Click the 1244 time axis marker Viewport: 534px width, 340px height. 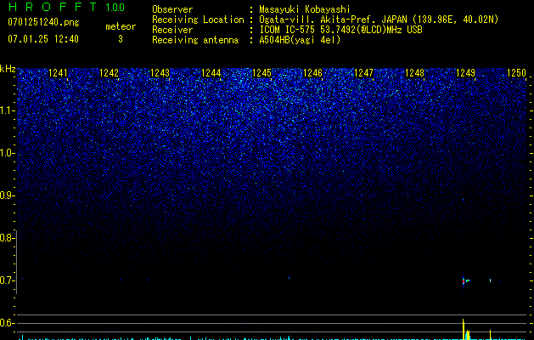(x=211, y=72)
